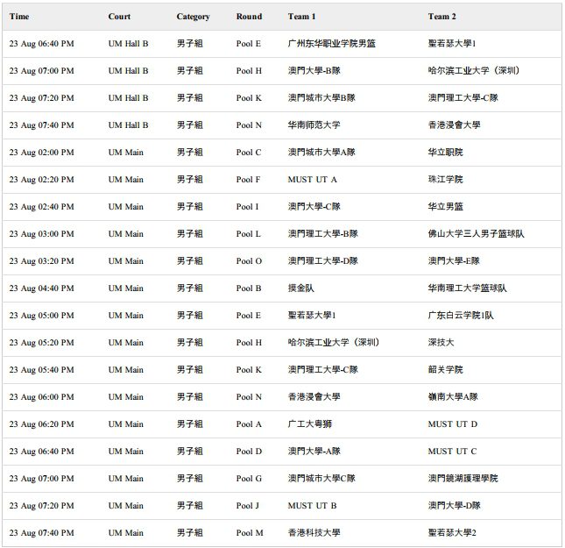Select the Pool L round cell
The width and height of the screenshot is (565, 548).
coord(248,234)
